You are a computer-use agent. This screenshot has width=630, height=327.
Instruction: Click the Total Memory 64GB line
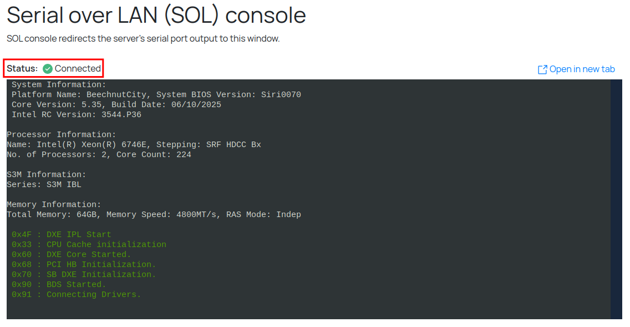pyautogui.click(x=154, y=215)
